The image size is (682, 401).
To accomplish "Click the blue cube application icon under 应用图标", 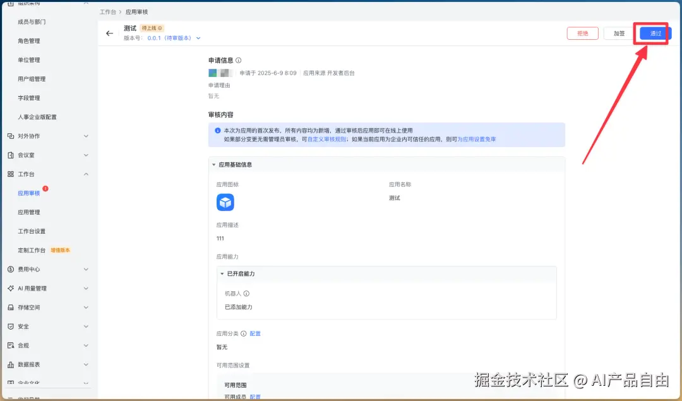I will pos(225,201).
